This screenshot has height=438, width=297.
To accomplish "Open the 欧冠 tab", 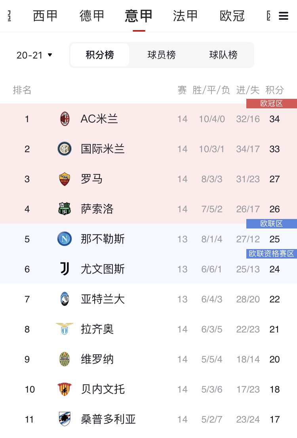I will (232, 16).
